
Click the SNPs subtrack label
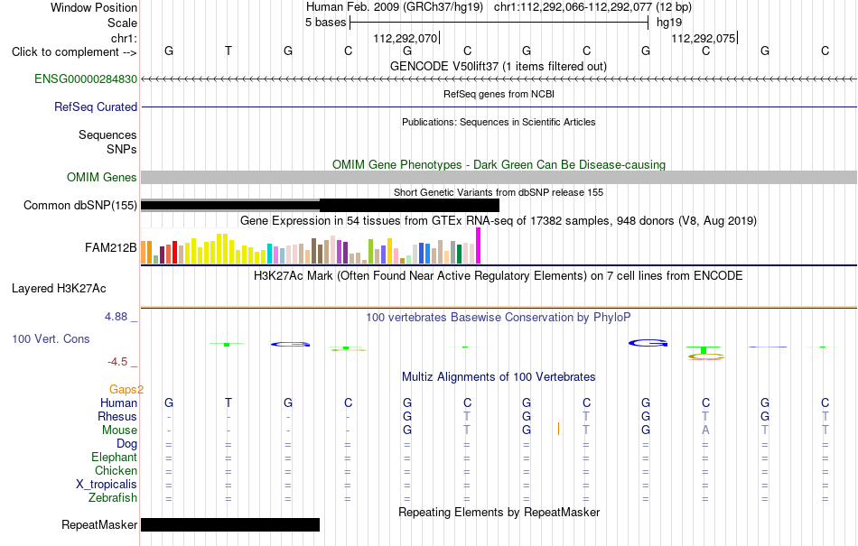pyautogui.click(x=122, y=149)
